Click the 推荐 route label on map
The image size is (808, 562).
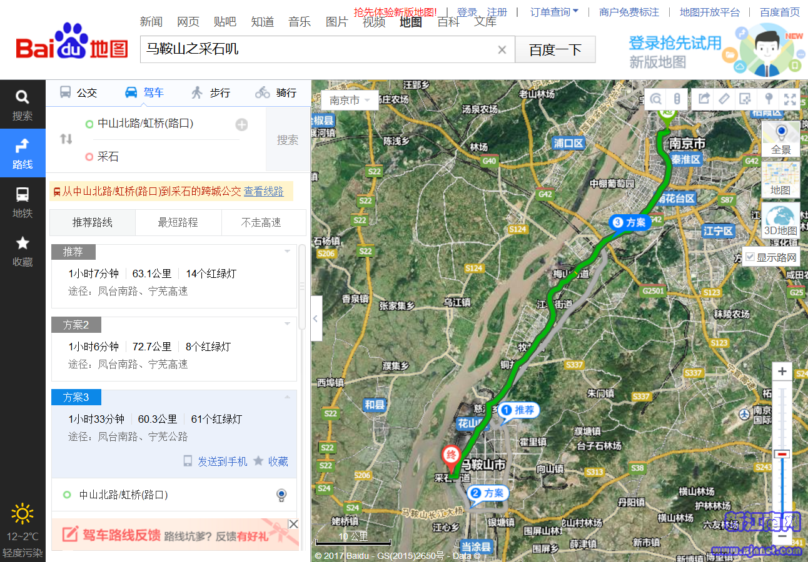coord(519,410)
